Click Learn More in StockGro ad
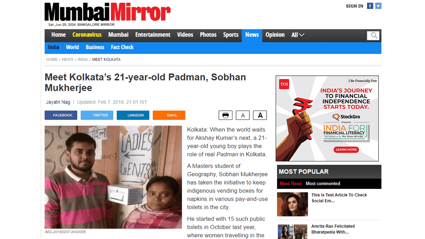425x239 pixels. [346, 150]
